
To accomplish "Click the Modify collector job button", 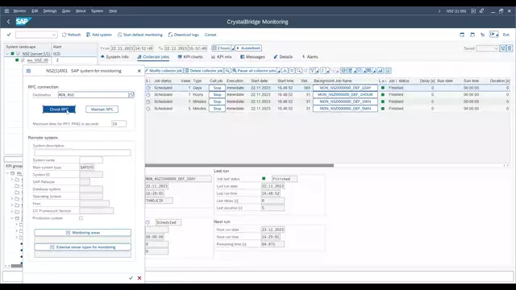I will click(x=164, y=71).
